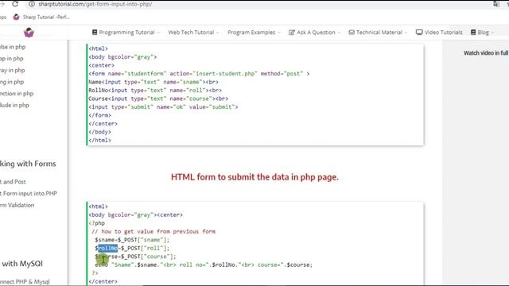Open the 'nction in php' sidebar link

pos(17,94)
